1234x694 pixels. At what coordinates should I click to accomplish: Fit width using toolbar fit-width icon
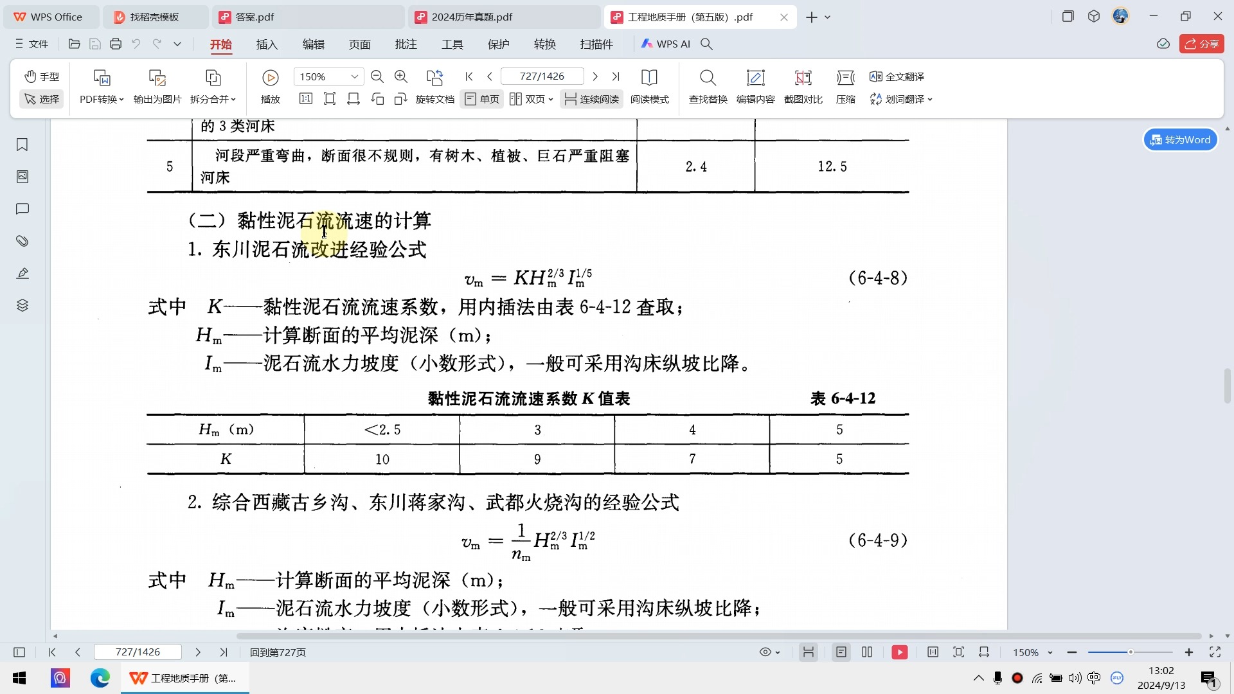(353, 98)
